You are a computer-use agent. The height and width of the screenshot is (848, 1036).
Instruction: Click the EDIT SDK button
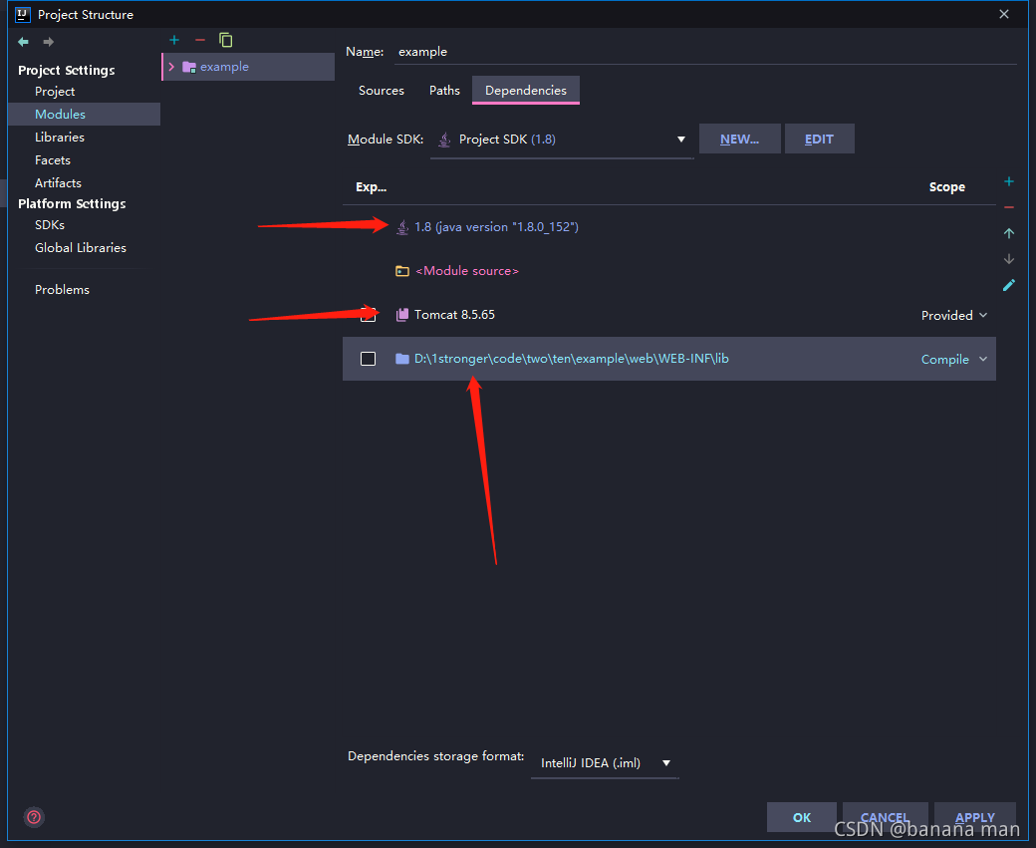(819, 139)
